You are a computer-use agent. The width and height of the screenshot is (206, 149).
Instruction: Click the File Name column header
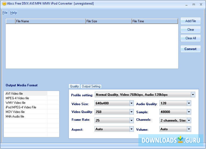point(51,21)
